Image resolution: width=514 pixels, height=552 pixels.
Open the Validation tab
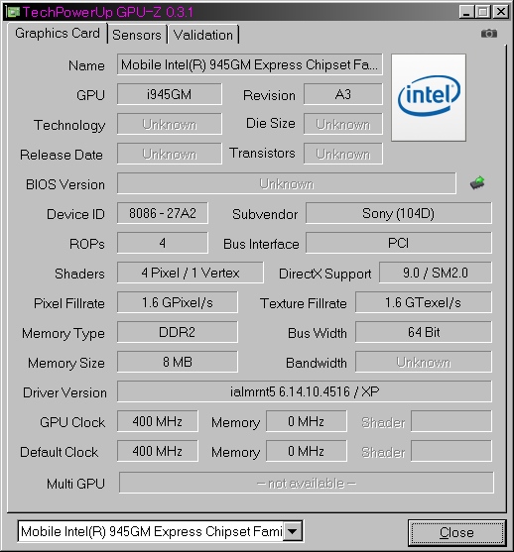(x=203, y=35)
